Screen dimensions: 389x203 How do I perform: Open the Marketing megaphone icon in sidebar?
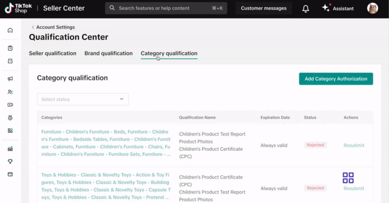tap(10, 79)
